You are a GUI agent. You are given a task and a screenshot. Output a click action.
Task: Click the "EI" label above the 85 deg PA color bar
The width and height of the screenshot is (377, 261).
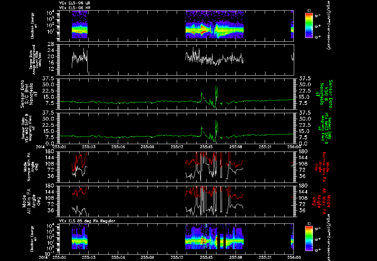click(x=309, y=224)
